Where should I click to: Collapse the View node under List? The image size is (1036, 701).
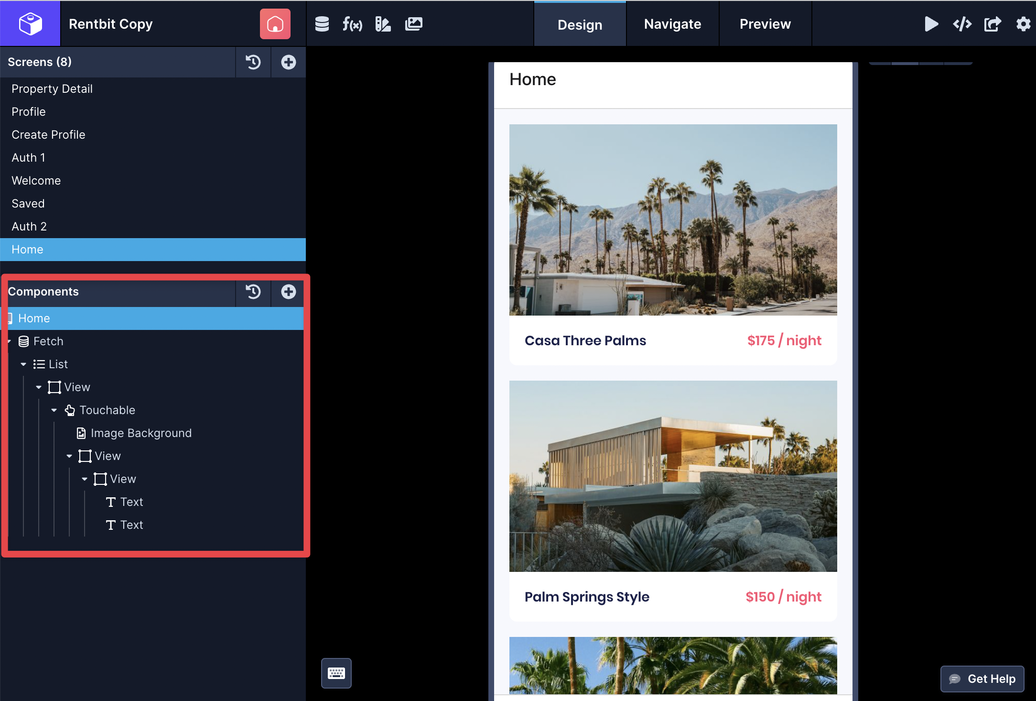tap(39, 387)
